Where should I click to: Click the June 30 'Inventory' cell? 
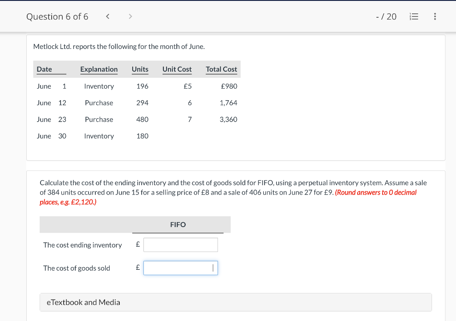[x=99, y=136]
